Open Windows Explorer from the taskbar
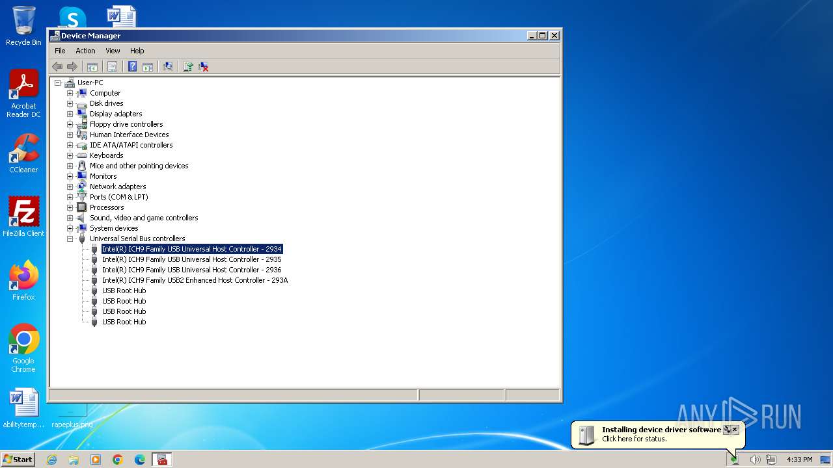 tap(74, 460)
